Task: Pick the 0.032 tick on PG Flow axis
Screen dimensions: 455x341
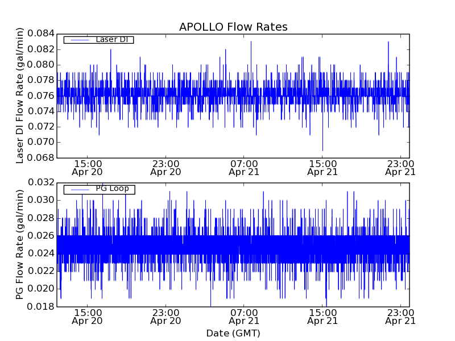Action: click(41, 182)
